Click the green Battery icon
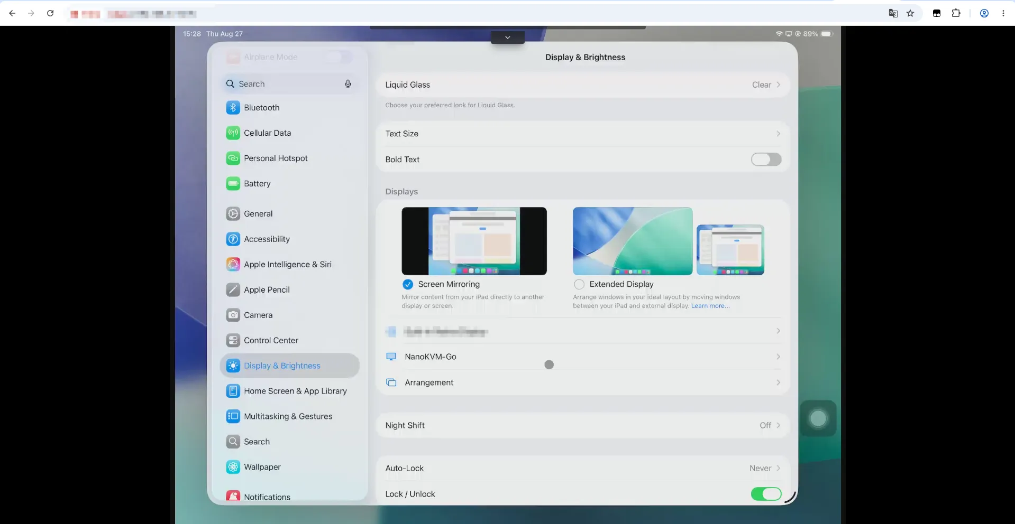Image resolution: width=1015 pixels, height=524 pixels. coord(233,184)
